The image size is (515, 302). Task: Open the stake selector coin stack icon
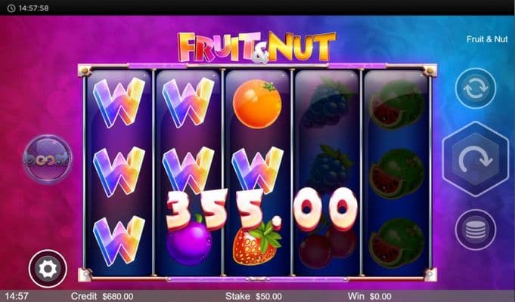[x=475, y=230]
